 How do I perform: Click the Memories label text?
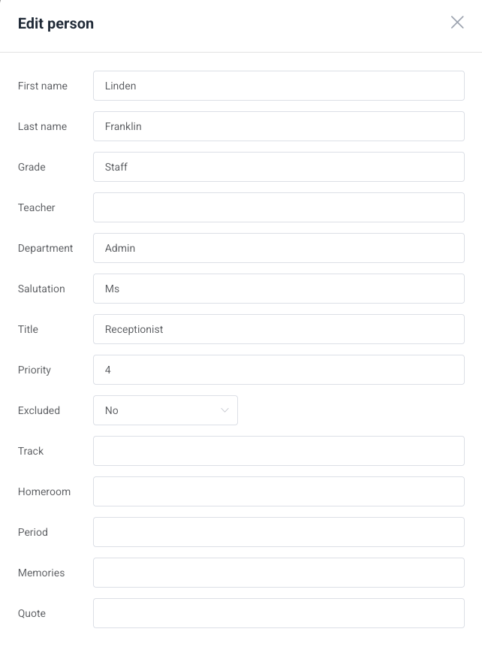[41, 573]
